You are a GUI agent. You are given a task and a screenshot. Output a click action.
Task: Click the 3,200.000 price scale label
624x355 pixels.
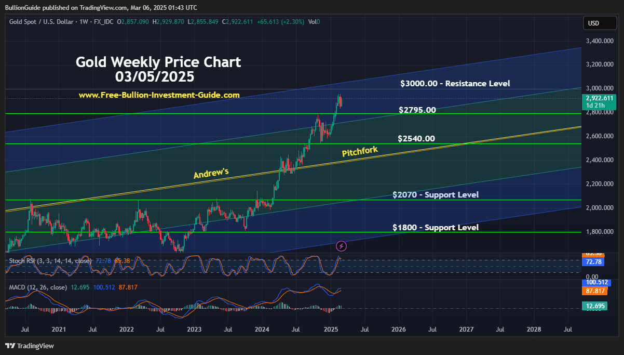pos(600,64)
